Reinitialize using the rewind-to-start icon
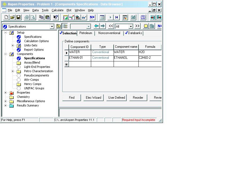 click(x=117, y=17)
